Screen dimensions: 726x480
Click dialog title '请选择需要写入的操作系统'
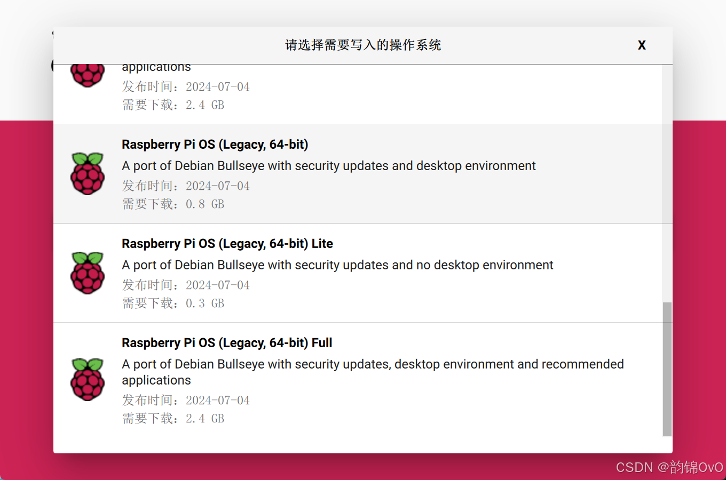[363, 45]
